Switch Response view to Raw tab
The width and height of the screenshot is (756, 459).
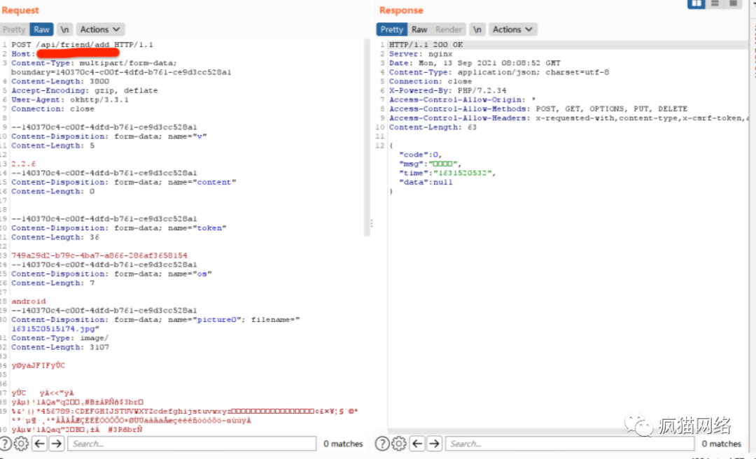[419, 29]
